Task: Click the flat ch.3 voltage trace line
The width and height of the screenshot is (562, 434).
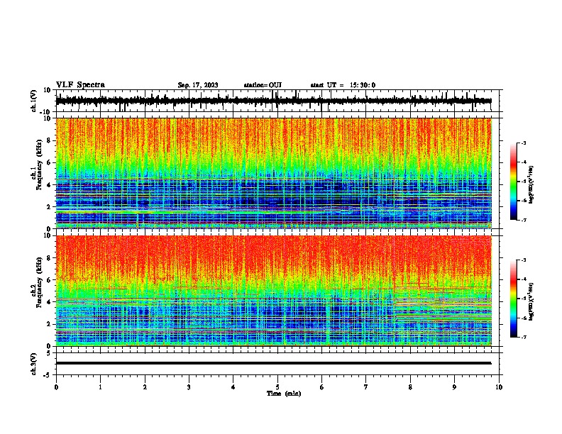Action: pyautogui.click(x=273, y=363)
